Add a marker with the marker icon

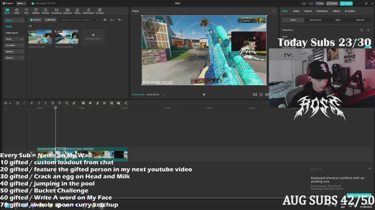click(60, 103)
